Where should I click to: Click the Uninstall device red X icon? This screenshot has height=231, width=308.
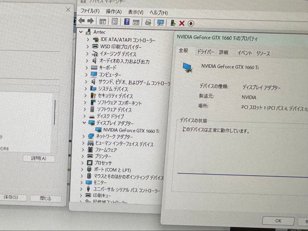click(181, 22)
